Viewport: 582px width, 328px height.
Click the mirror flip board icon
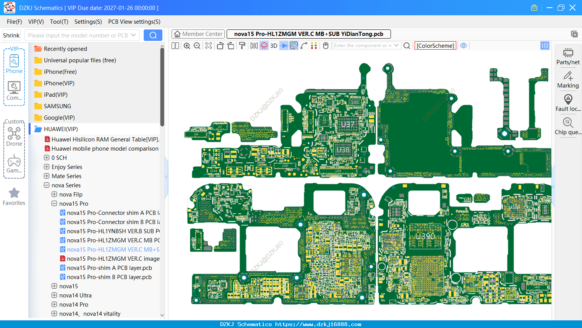(x=254, y=45)
